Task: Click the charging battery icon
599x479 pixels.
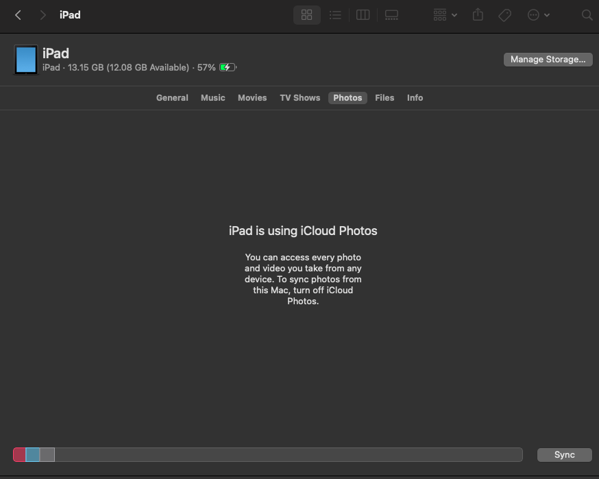Action: pyautogui.click(x=228, y=67)
